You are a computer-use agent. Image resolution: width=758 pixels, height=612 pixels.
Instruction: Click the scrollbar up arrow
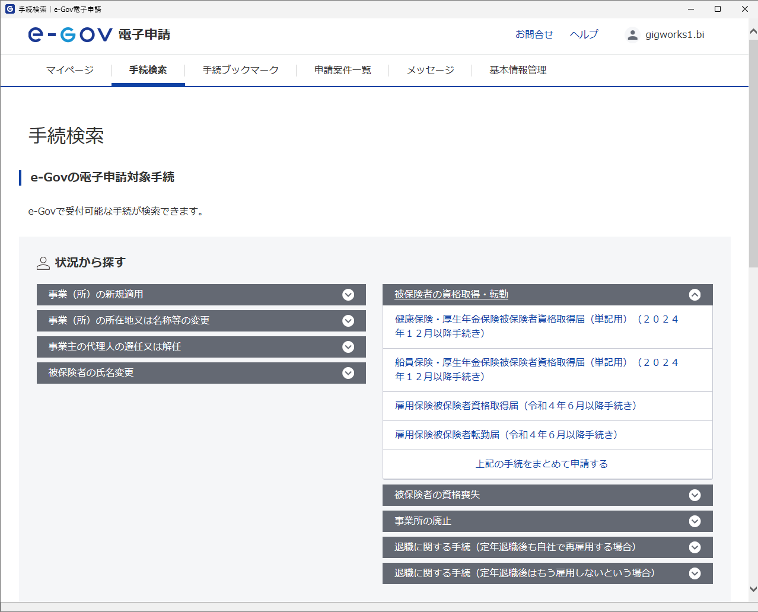(753, 31)
